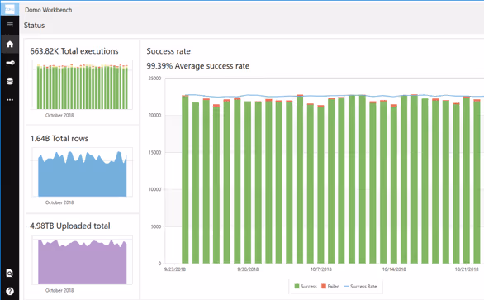The image size is (484, 300).
Task: Open the log search icon
Action: [10, 273]
